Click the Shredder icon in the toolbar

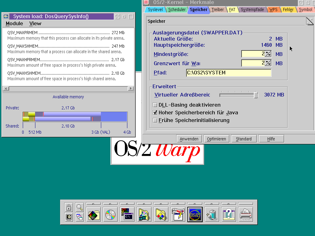click(x=245, y=215)
